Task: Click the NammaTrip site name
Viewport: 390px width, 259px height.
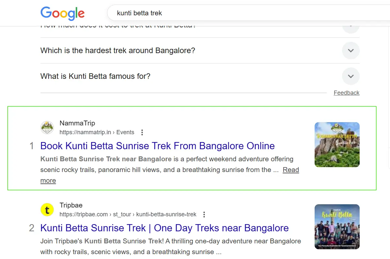Action: [x=77, y=123]
